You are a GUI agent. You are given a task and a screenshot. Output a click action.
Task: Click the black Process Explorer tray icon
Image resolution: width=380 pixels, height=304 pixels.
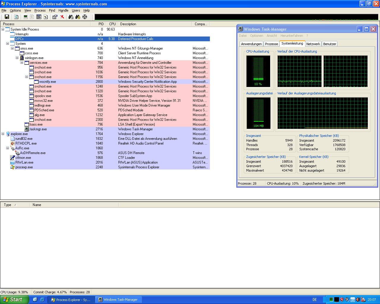click(336, 300)
